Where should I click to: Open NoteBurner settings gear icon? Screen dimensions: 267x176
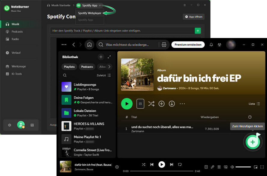[x=10, y=125]
